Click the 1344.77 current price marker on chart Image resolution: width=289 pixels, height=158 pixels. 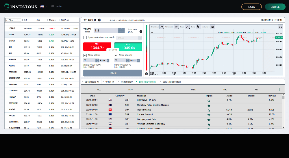tap(279, 38)
